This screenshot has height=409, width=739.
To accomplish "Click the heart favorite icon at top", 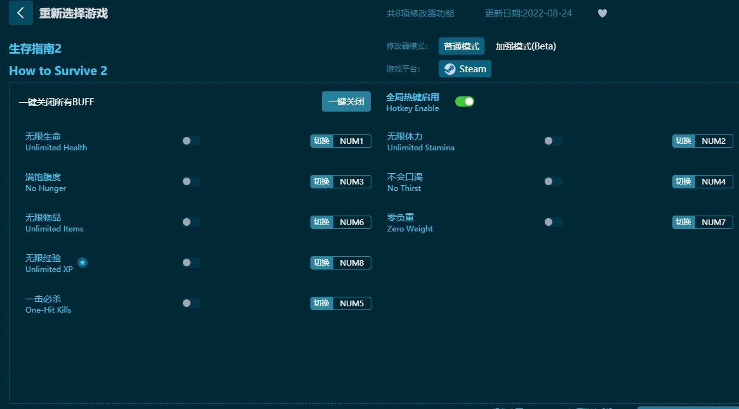I will 602,13.
